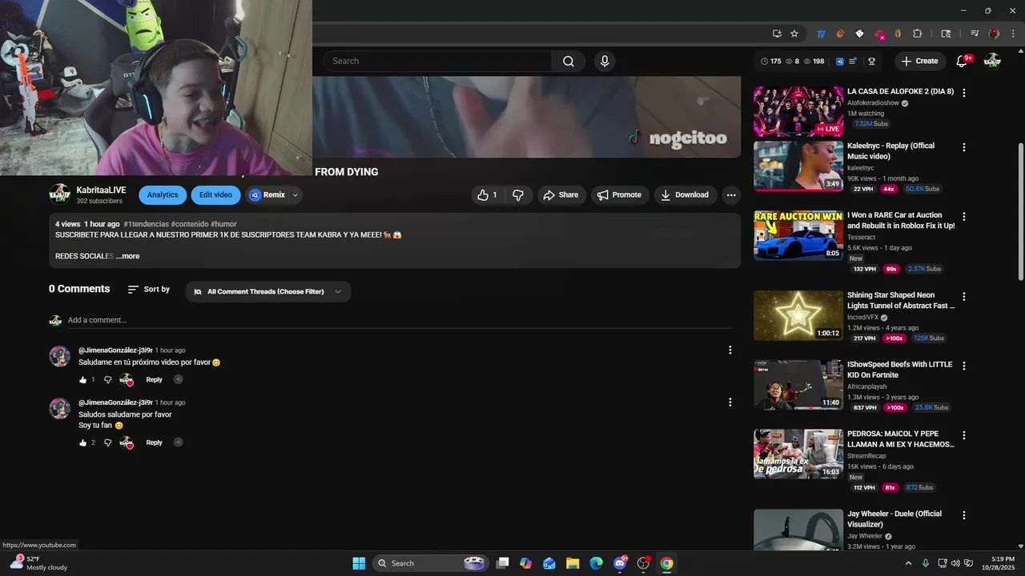Click the #humor hashtag
This screenshot has width=1025, height=576.
tap(223, 224)
